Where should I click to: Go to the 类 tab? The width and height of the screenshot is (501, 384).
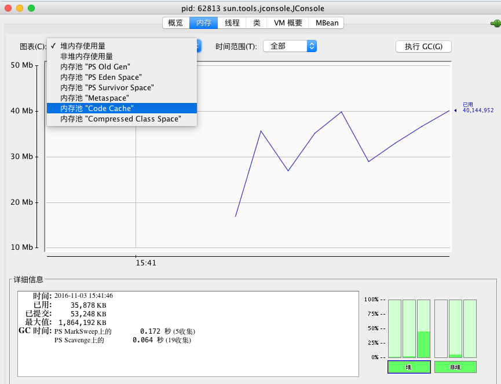click(257, 23)
